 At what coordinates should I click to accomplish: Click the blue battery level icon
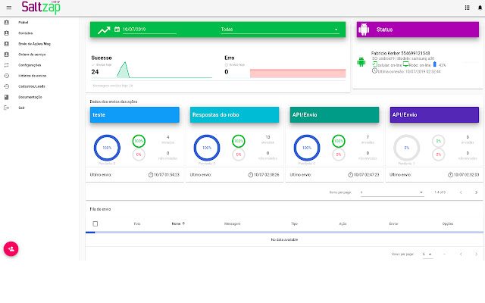(434, 64)
